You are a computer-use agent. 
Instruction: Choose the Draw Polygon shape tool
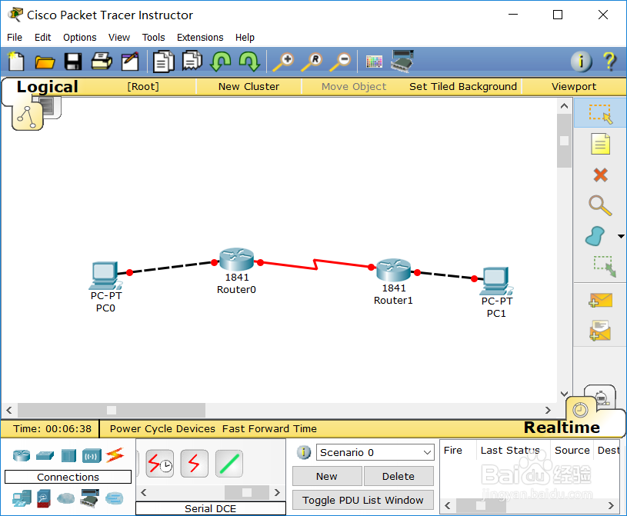[x=595, y=236]
